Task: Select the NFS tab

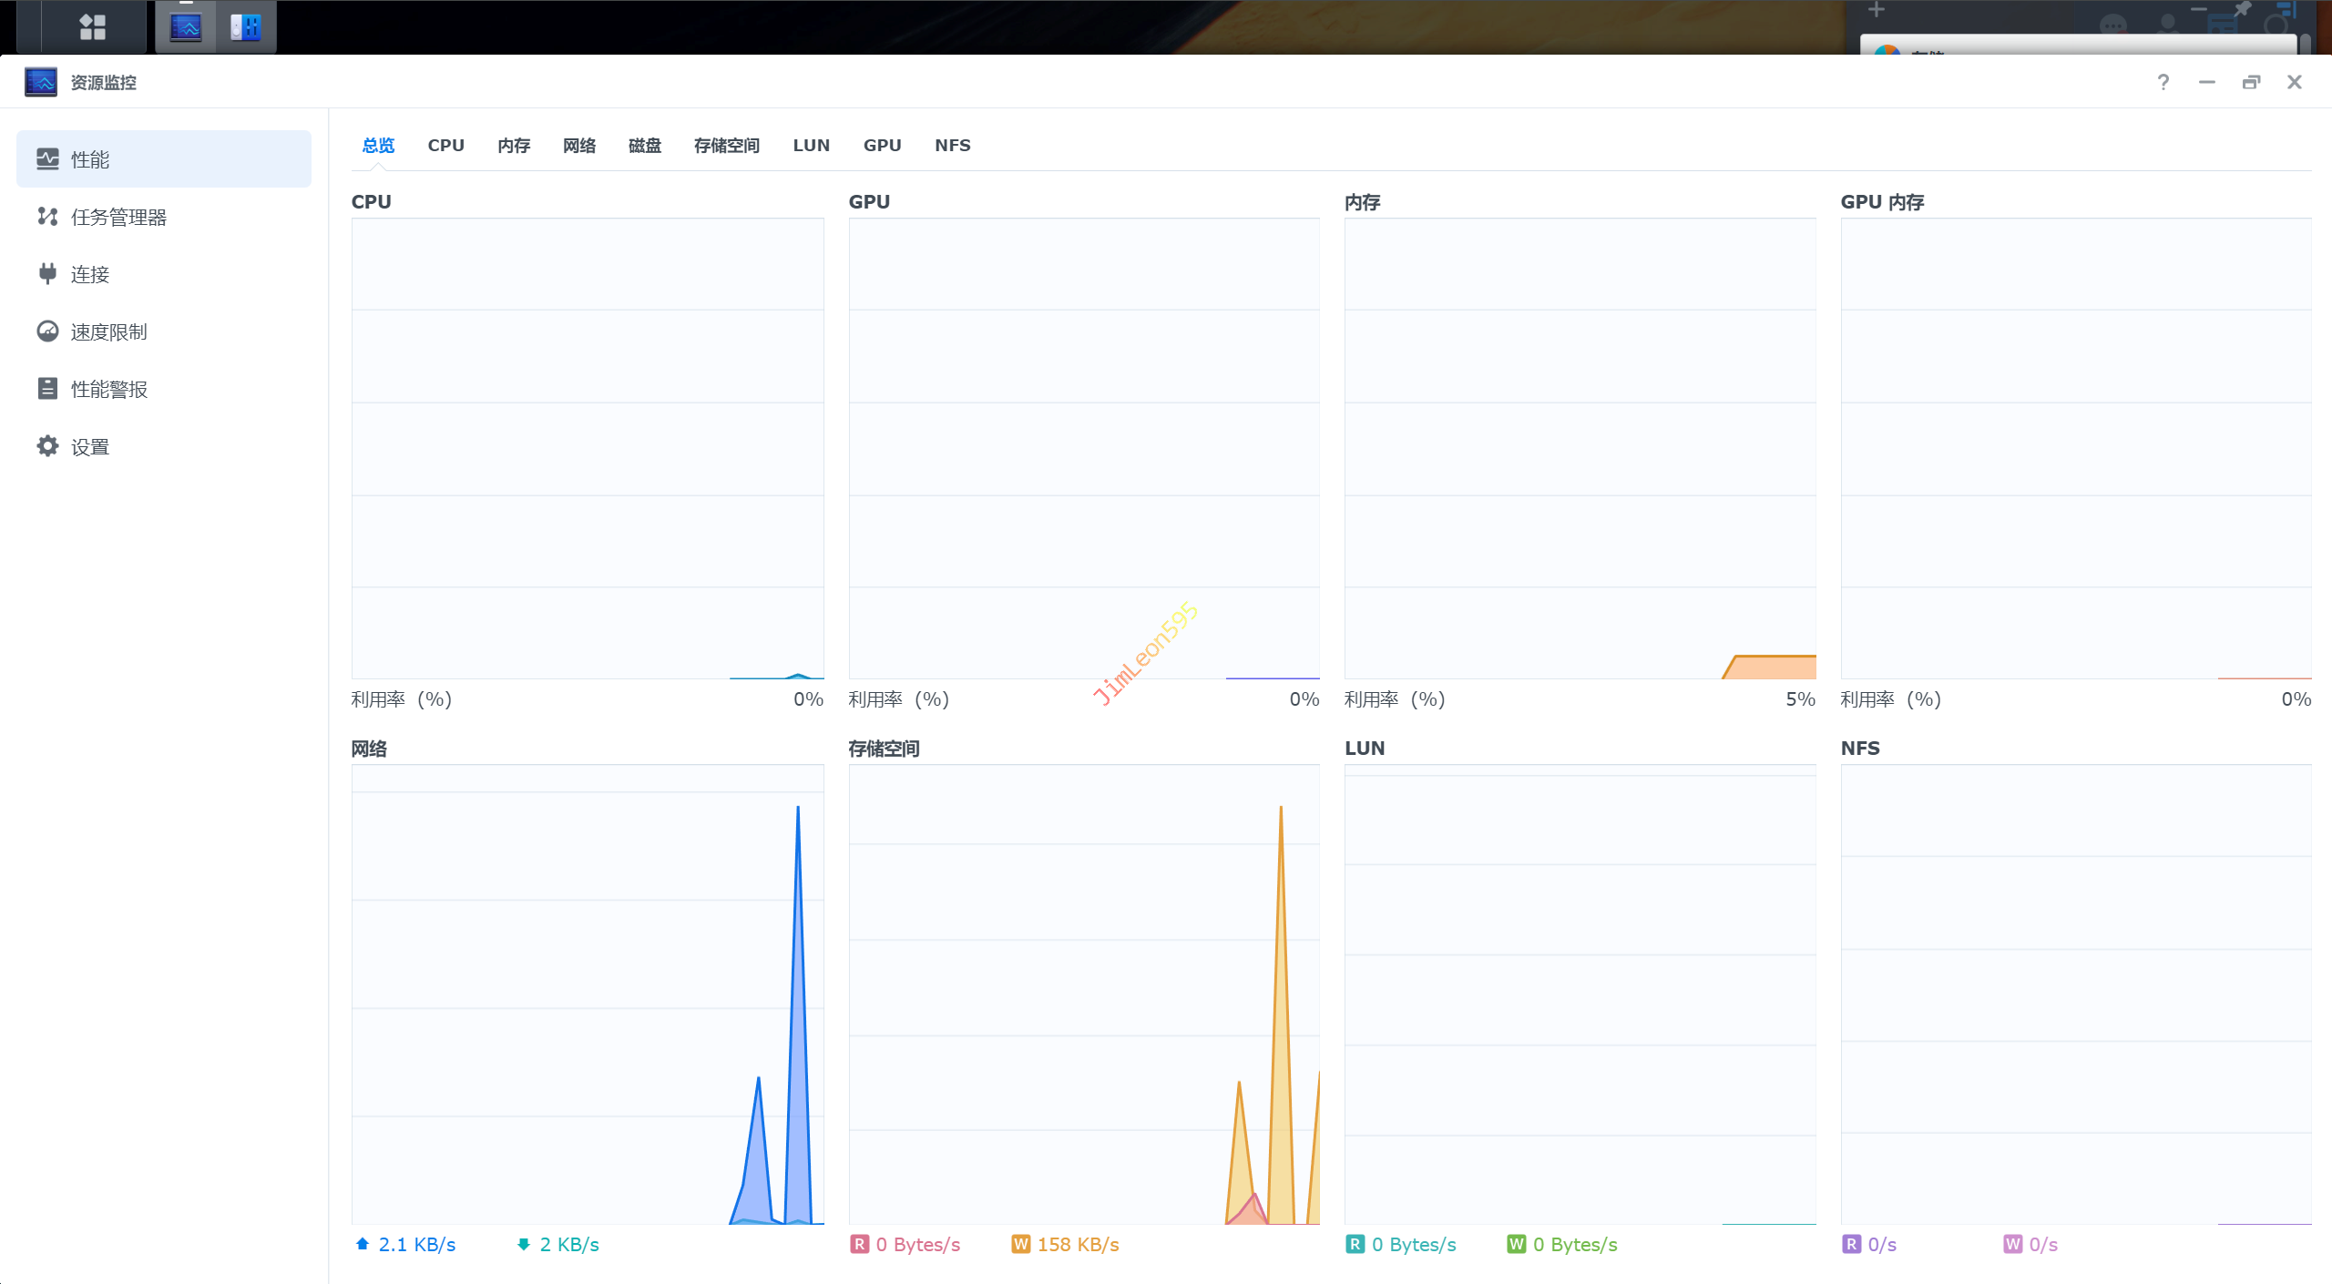Action: (952, 146)
